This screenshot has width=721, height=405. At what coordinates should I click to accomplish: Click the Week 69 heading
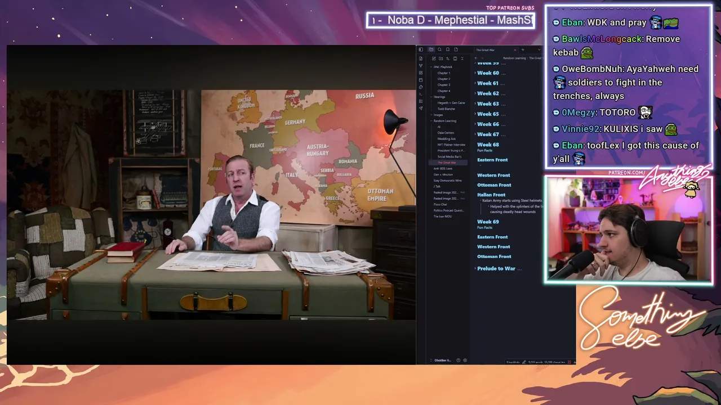pyautogui.click(x=488, y=222)
